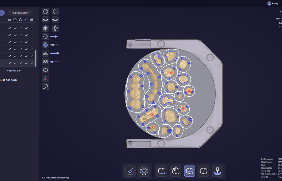Select the XYZ axes orientation tool
This screenshot has height=181, width=282.
[45, 78]
